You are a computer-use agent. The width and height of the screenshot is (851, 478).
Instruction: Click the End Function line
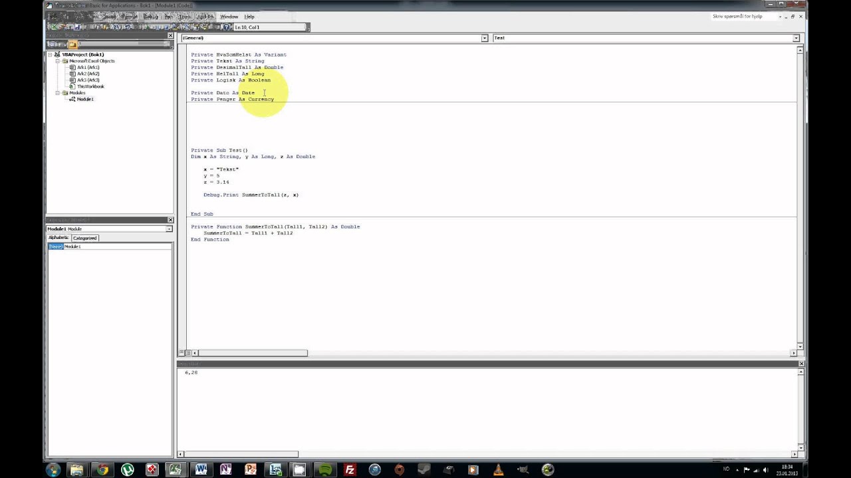click(210, 240)
